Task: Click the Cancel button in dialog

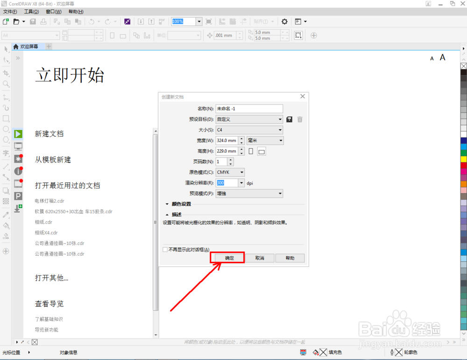Action: [260, 258]
